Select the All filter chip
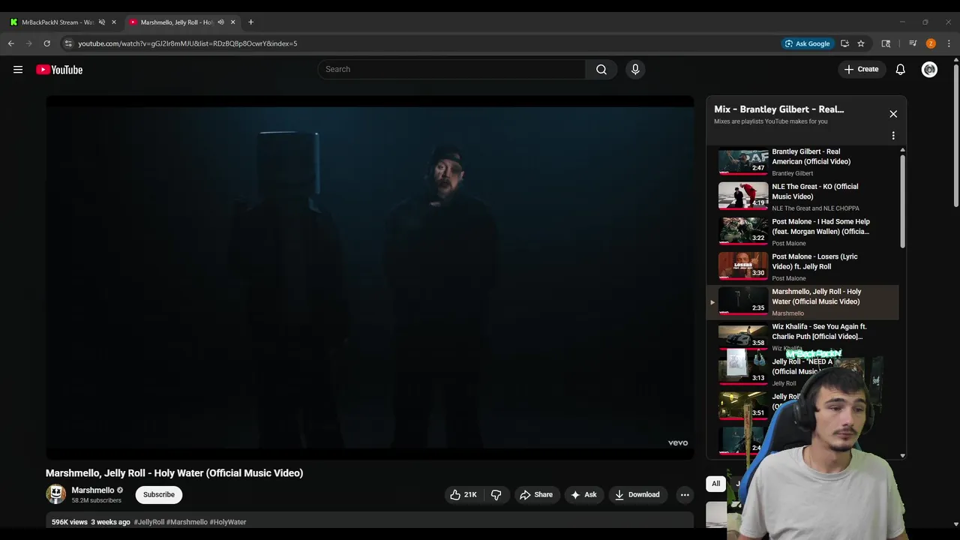The width and height of the screenshot is (960, 540). [715, 484]
